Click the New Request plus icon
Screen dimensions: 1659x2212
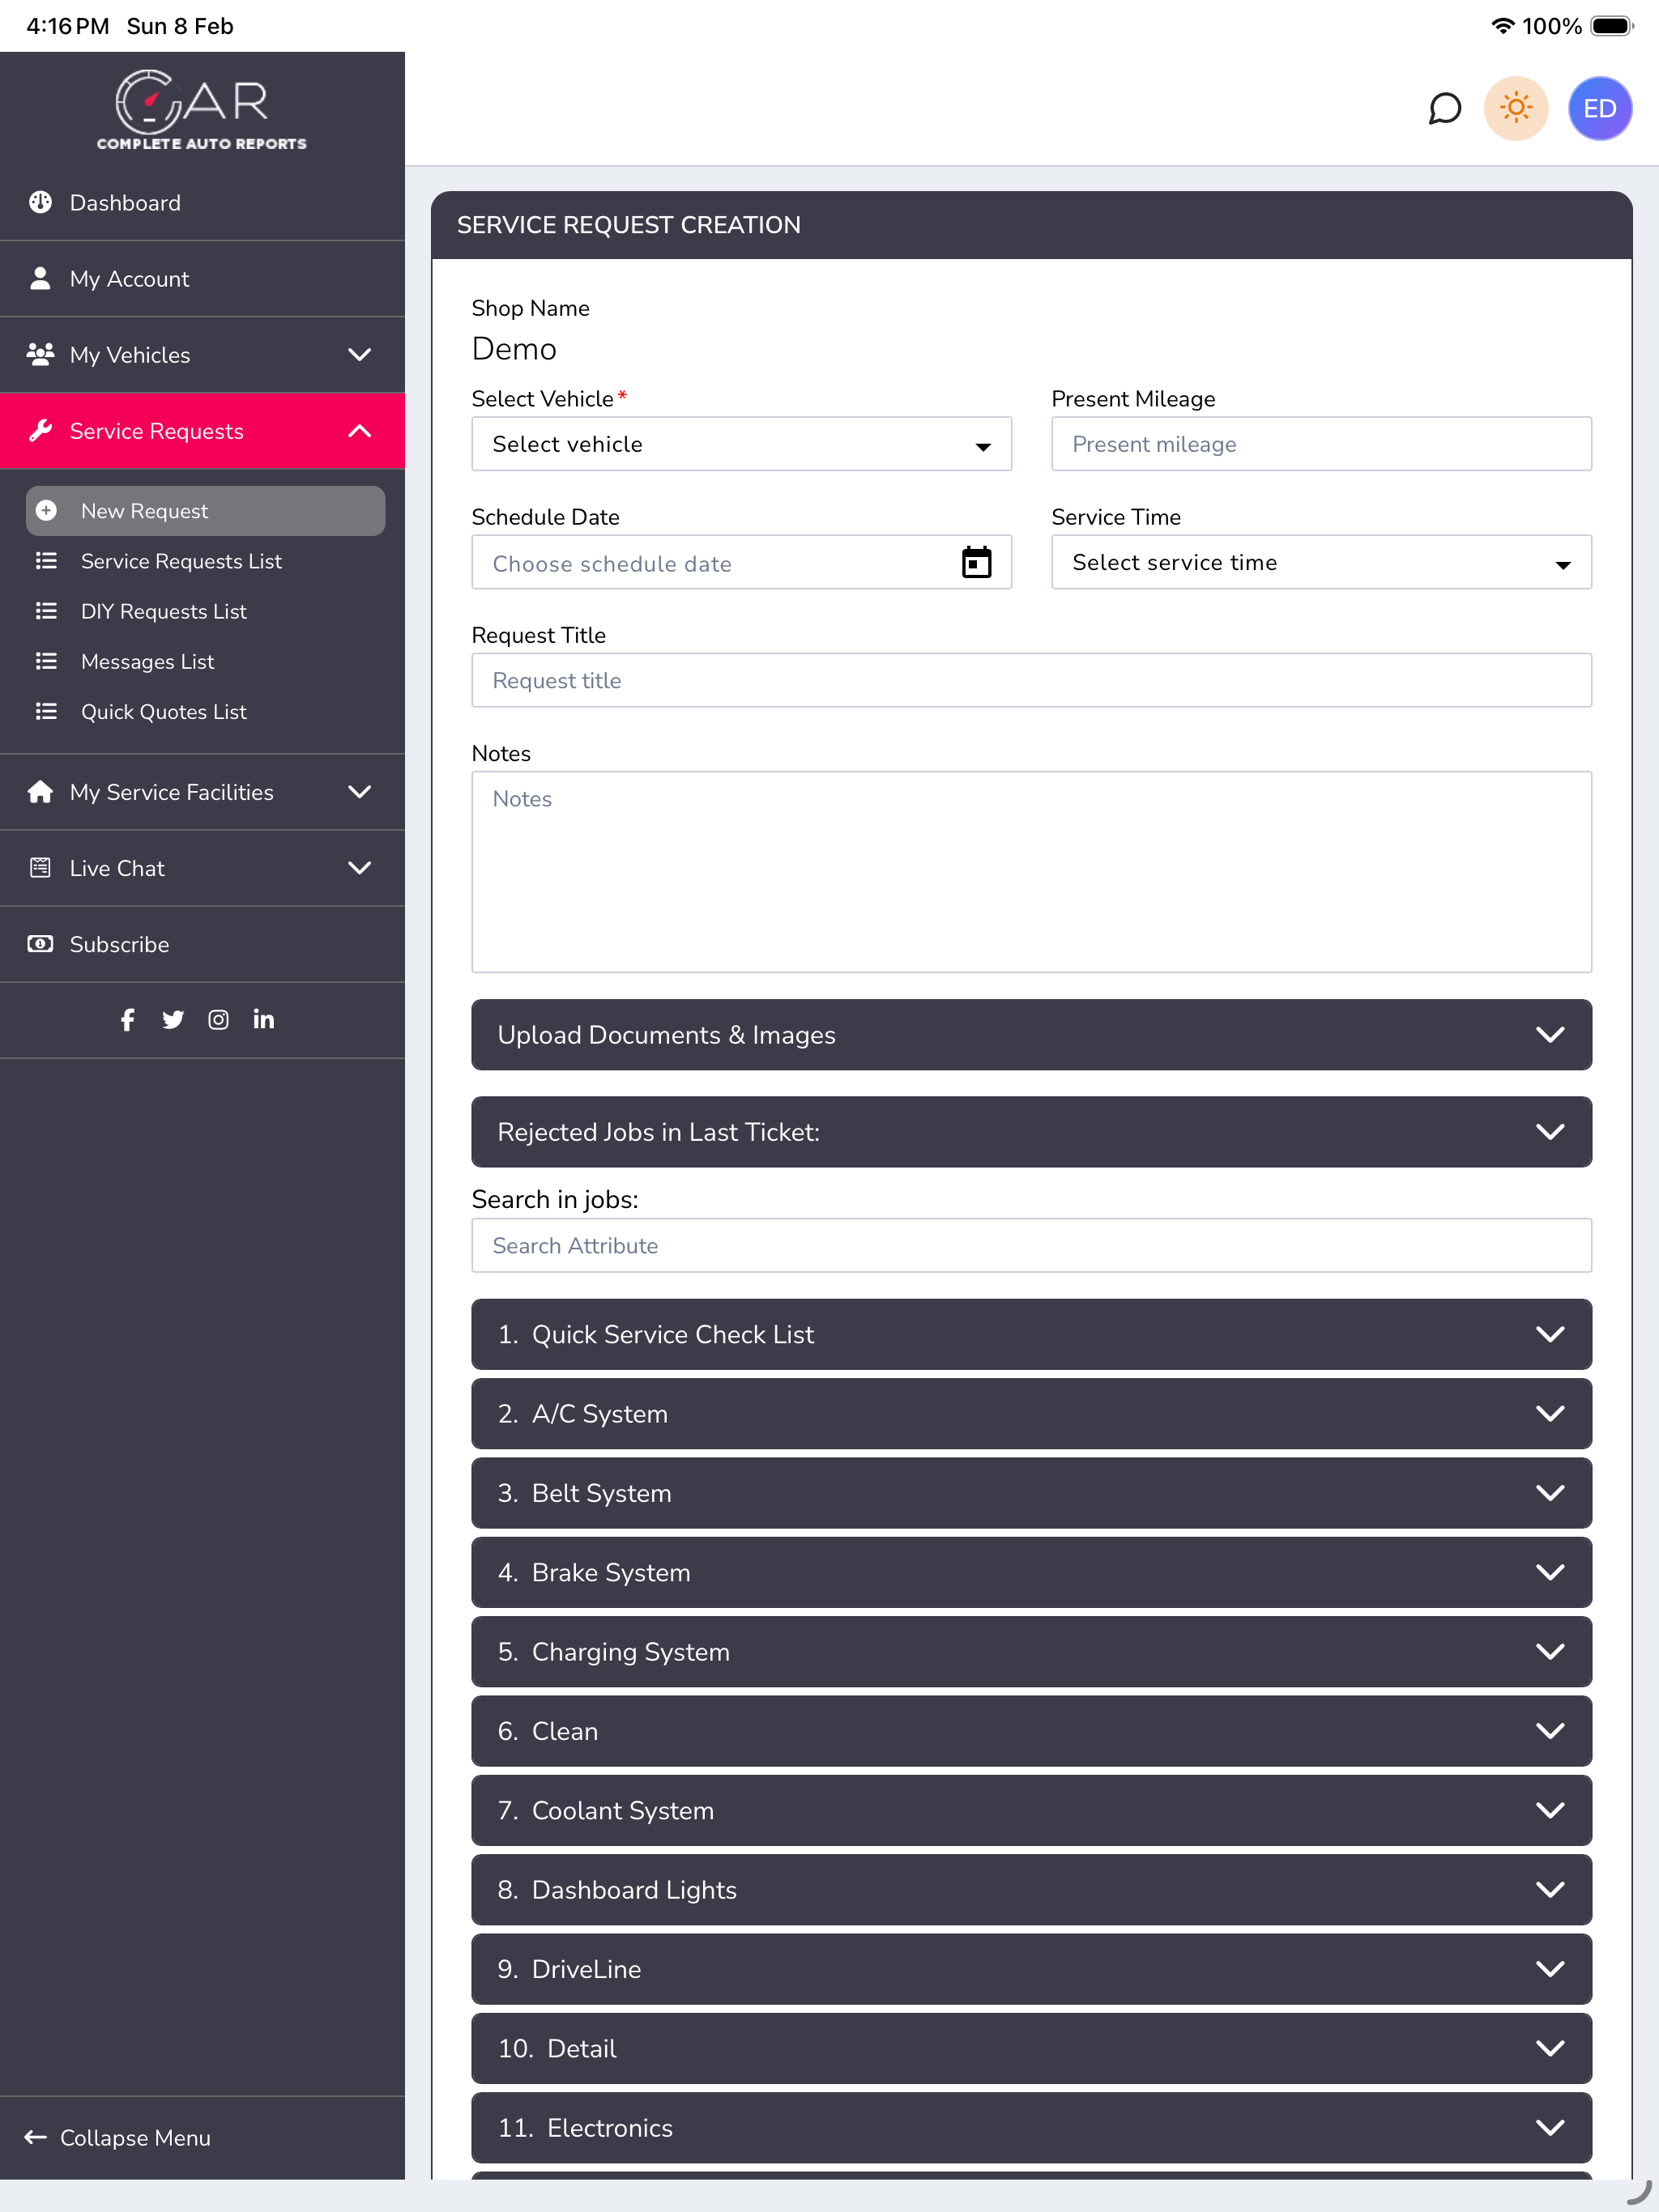[46, 511]
